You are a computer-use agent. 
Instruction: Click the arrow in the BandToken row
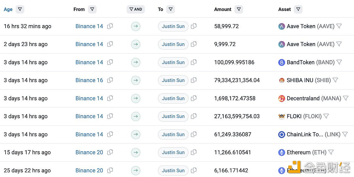pos(136,62)
